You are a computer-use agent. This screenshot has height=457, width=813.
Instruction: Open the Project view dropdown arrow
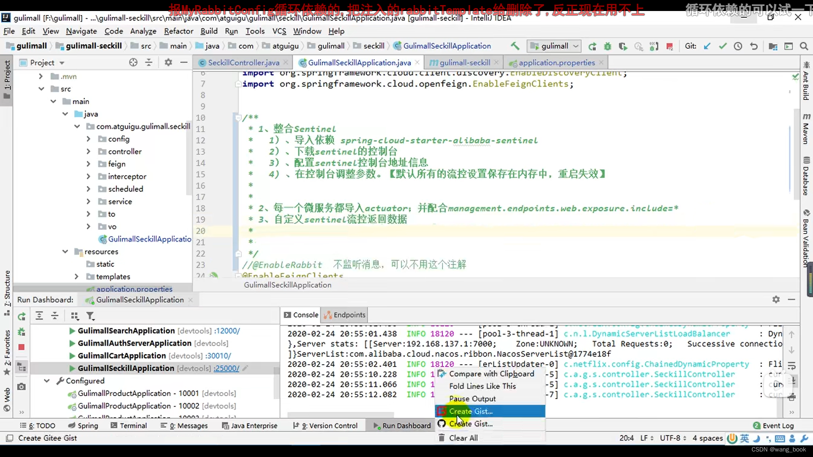tap(62, 63)
